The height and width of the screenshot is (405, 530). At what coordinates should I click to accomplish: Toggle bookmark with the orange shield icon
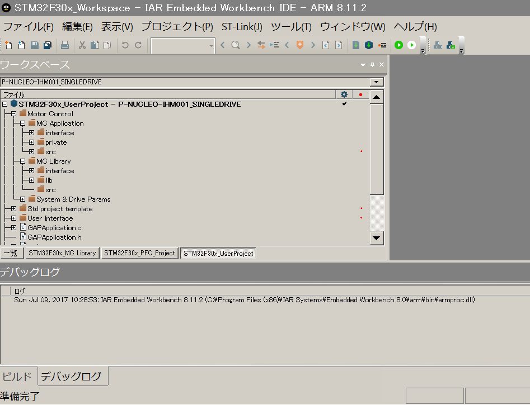[300, 45]
